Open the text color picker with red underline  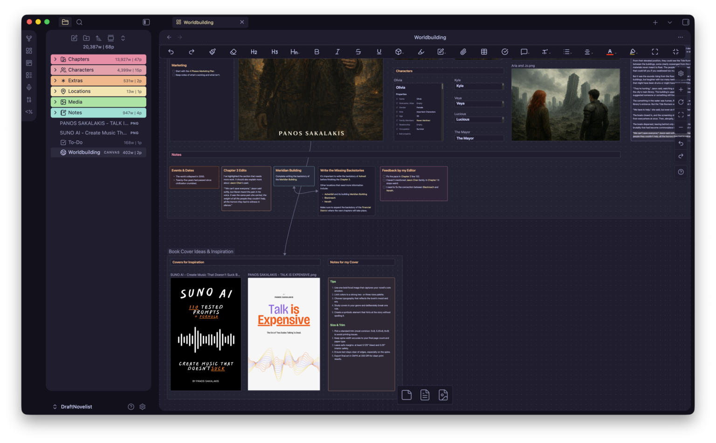coord(611,52)
